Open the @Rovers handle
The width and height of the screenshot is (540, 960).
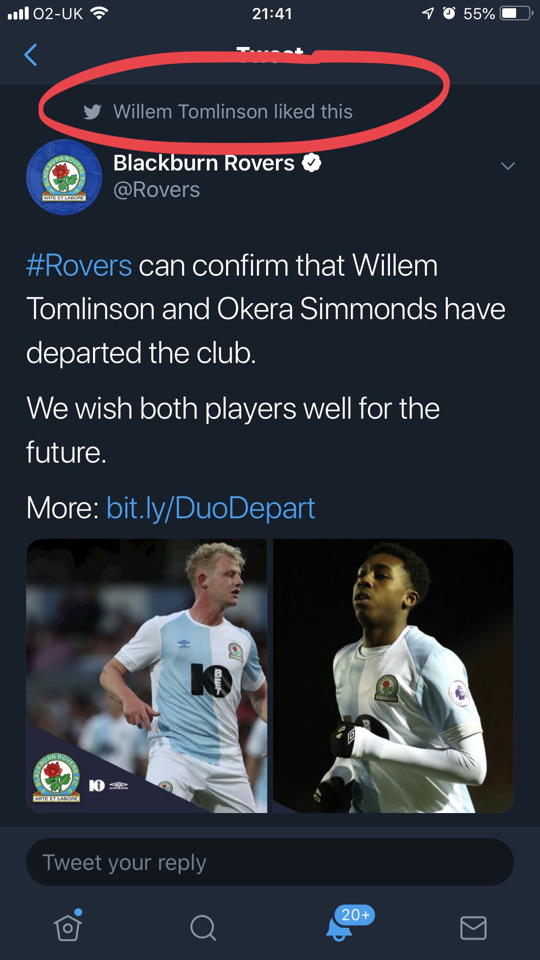coord(157,190)
